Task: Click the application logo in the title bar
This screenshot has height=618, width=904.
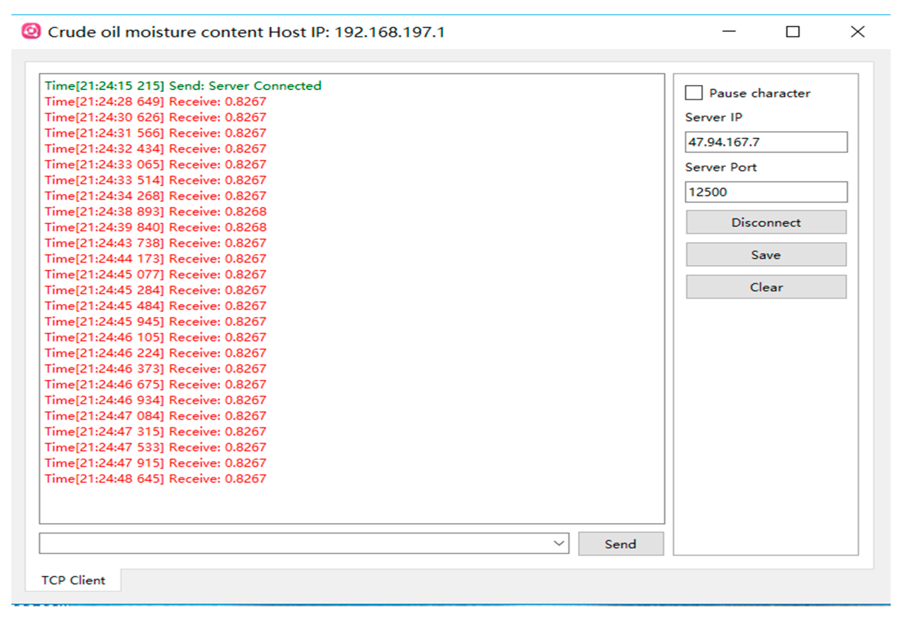Action: 30,31
